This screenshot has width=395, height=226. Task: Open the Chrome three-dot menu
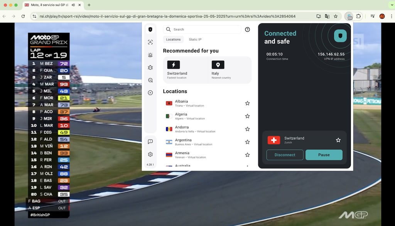point(391,16)
